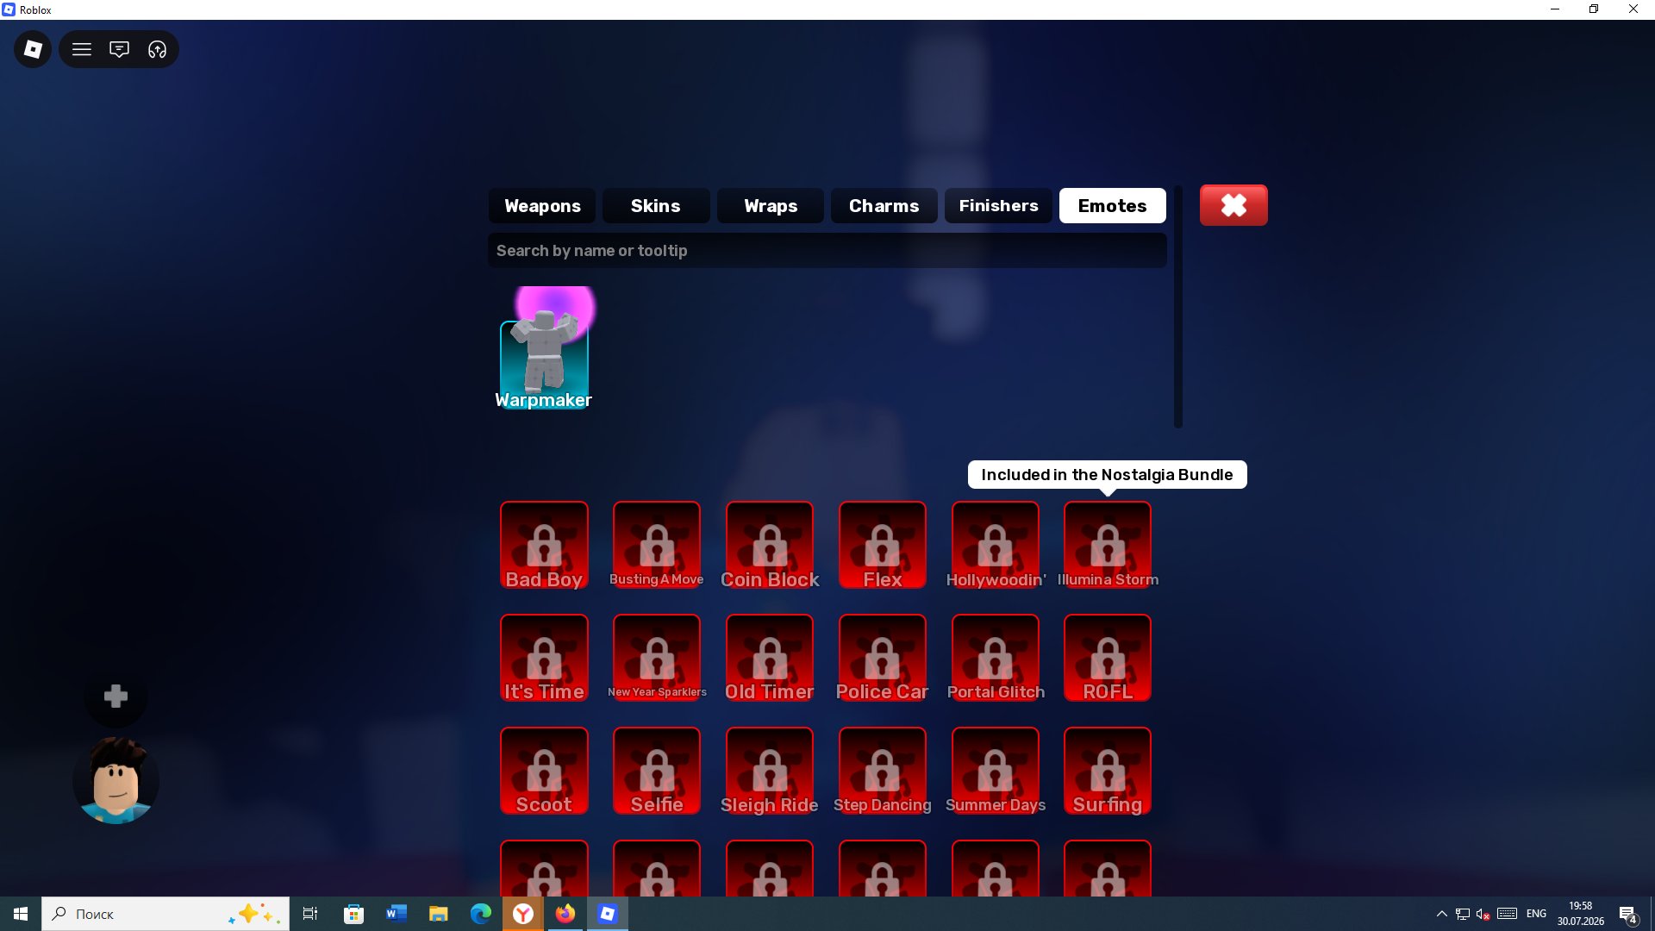Image resolution: width=1655 pixels, height=931 pixels.
Task: Open Firefox from the taskbar
Action: [x=565, y=914]
